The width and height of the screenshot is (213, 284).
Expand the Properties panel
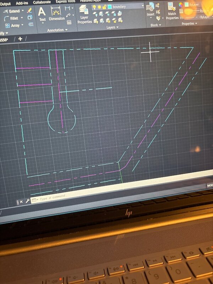pyautogui.click(x=189, y=24)
